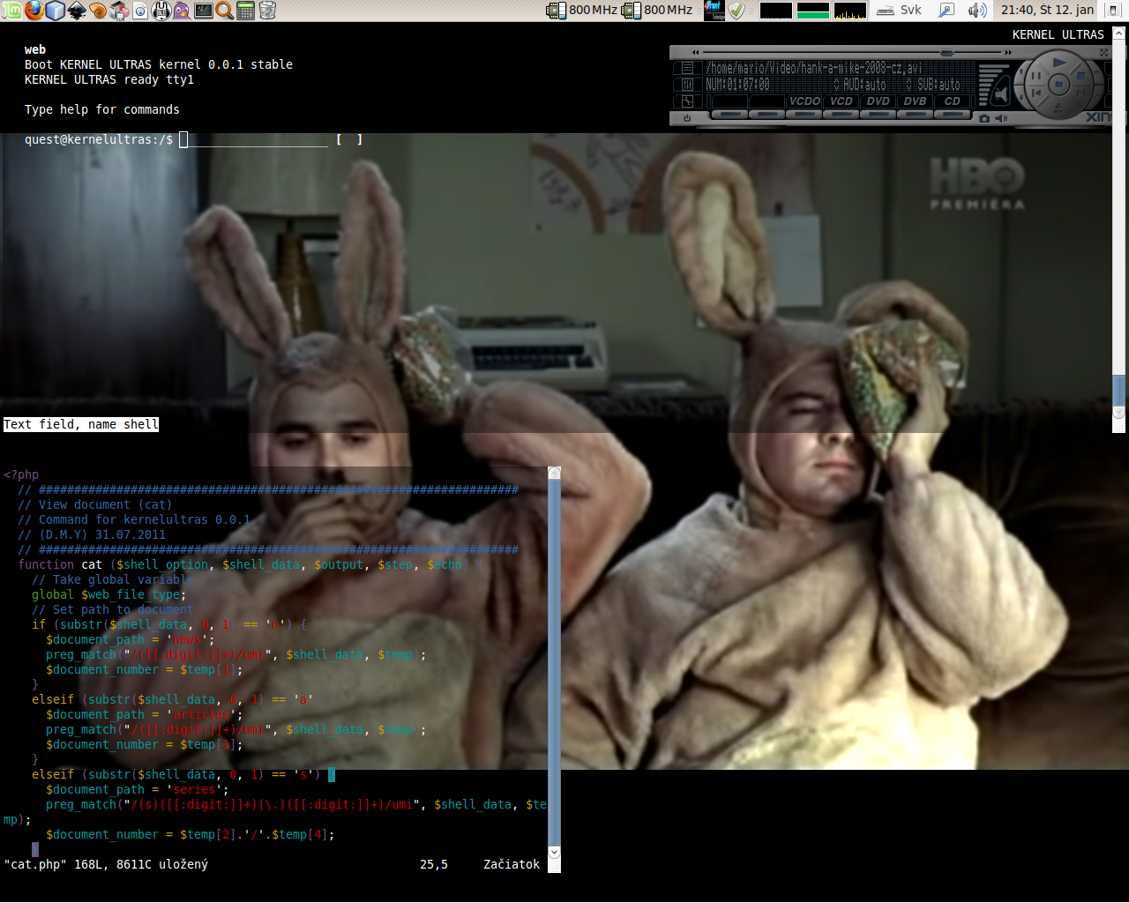Click the system monitor green graph applet

[x=812, y=11]
